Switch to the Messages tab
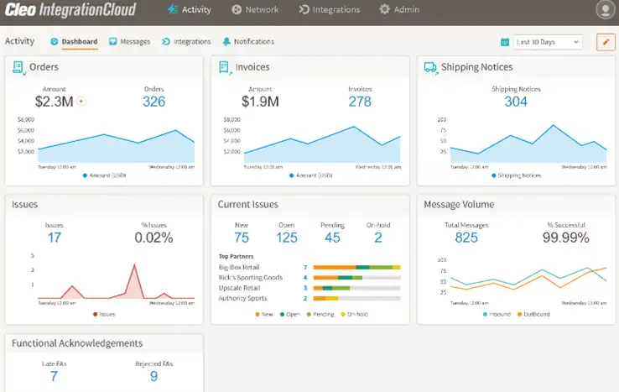Screen dimensions: 619x392 [x=129, y=41]
